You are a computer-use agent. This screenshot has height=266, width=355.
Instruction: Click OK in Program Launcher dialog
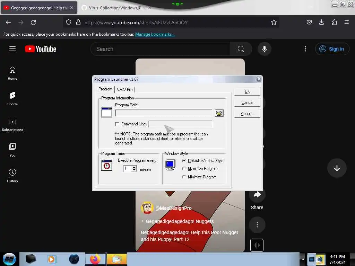click(x=247, y=91)
